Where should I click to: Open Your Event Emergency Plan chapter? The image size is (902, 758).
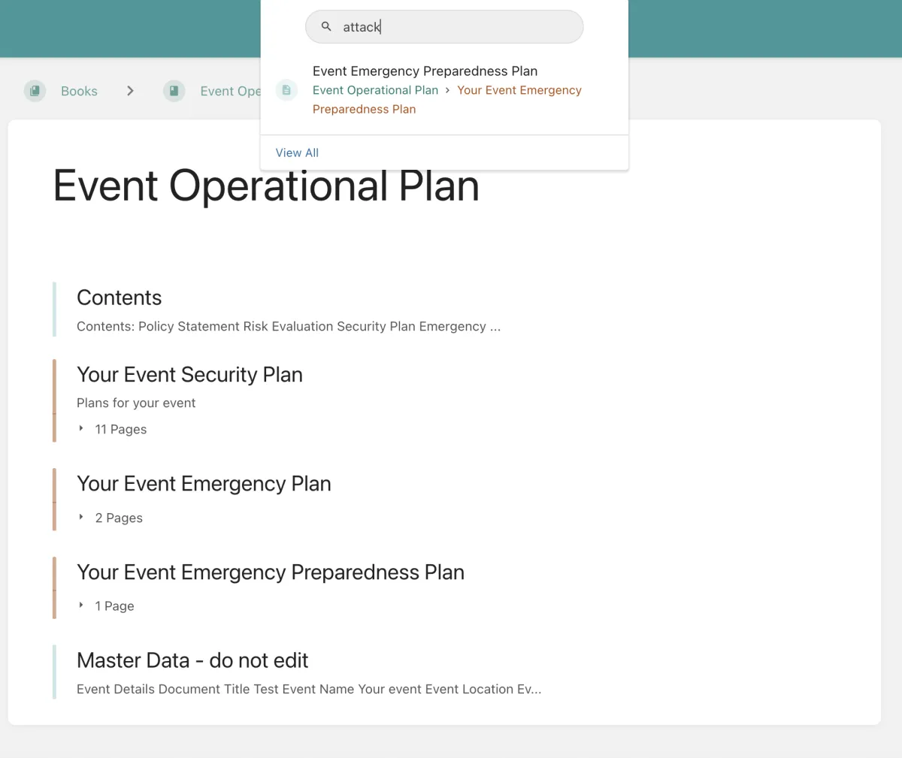[204, 483]
